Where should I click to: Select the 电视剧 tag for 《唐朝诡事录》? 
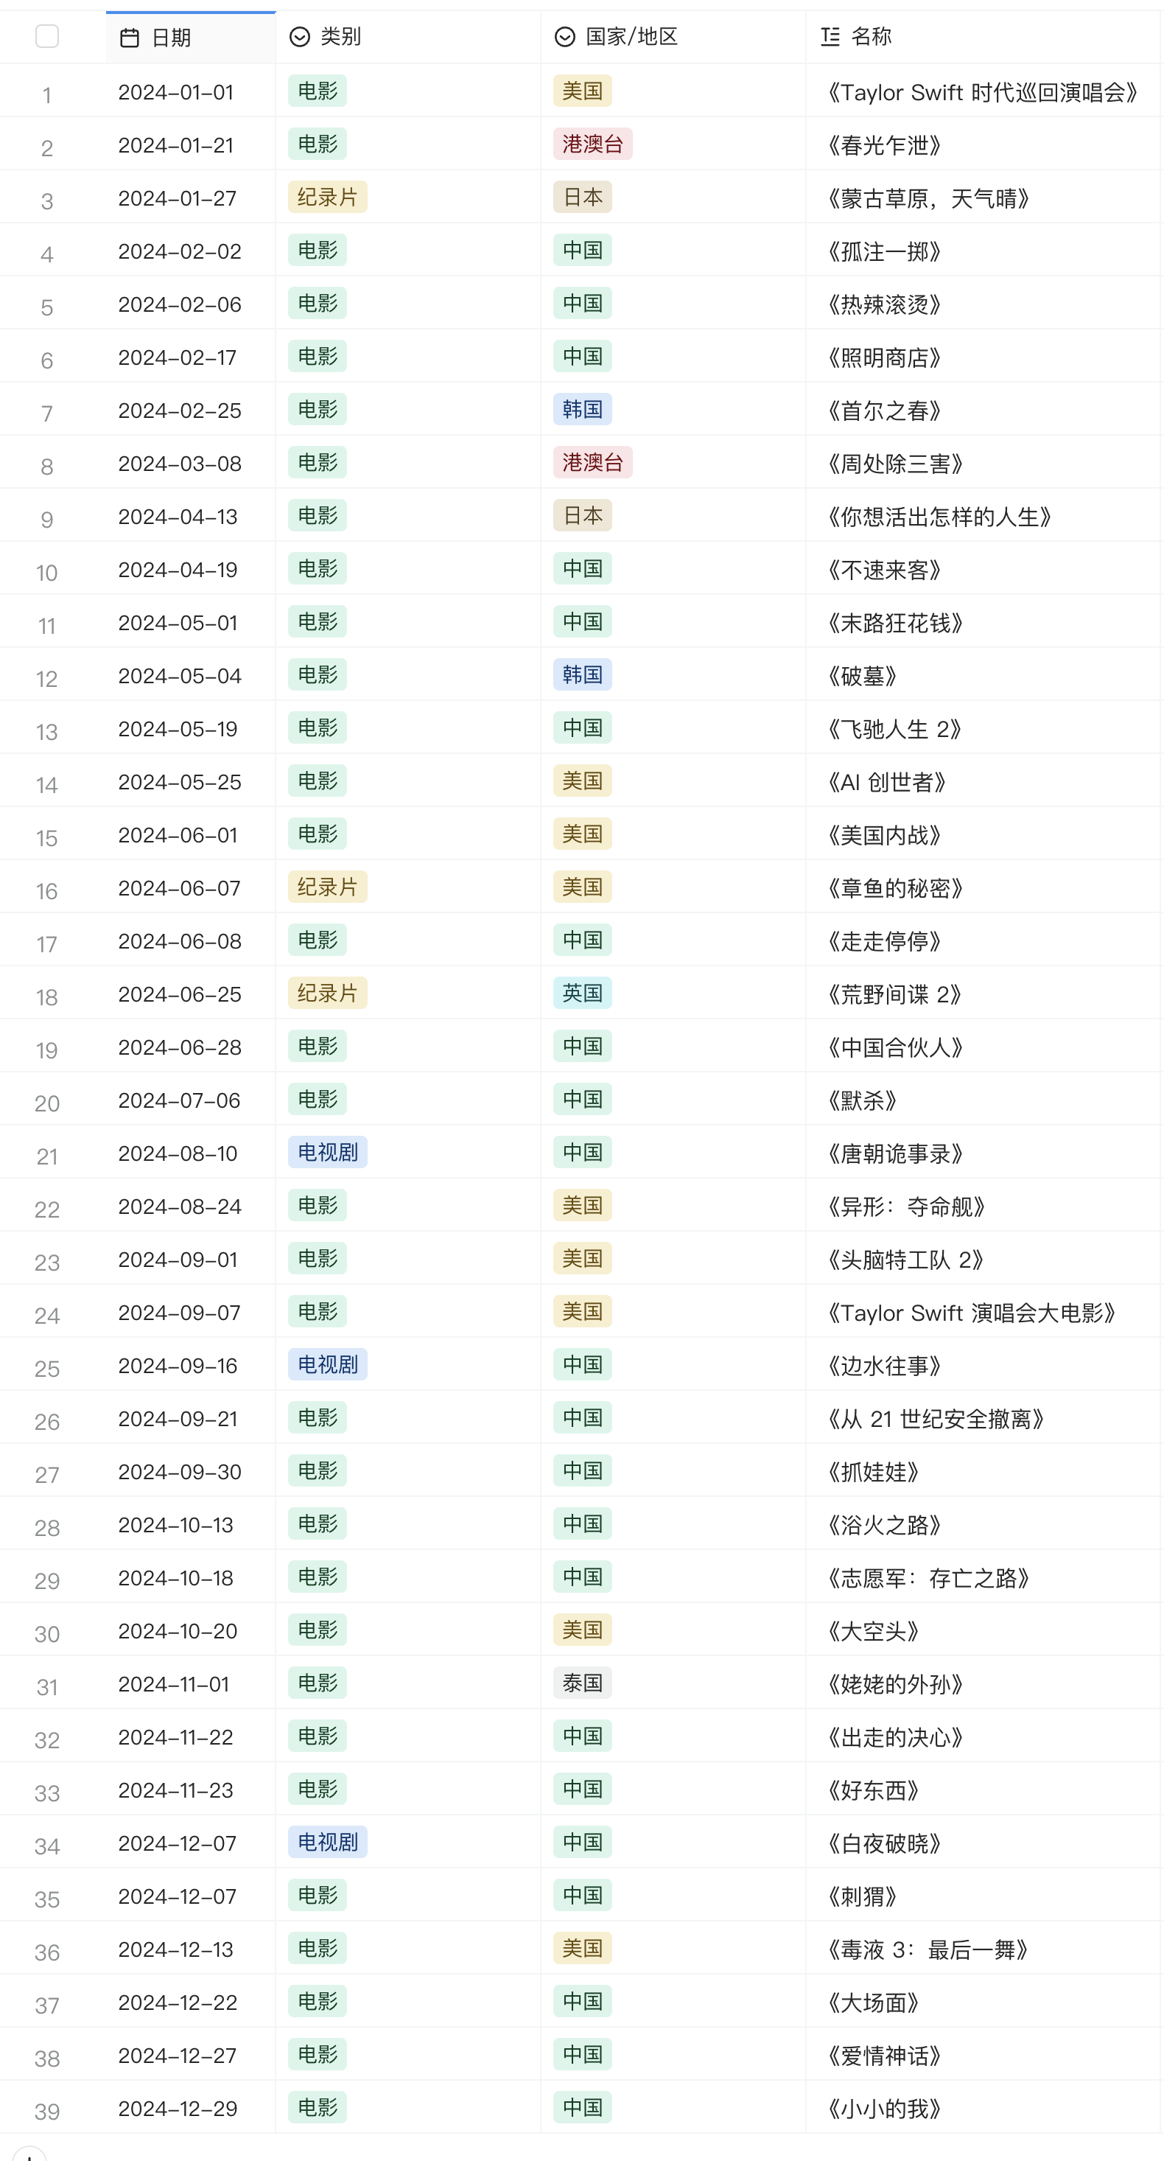tap(327, 1153)
